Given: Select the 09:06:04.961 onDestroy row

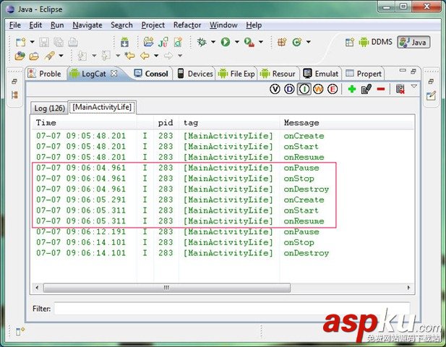Looking at the screenshot, I should 183,189.
